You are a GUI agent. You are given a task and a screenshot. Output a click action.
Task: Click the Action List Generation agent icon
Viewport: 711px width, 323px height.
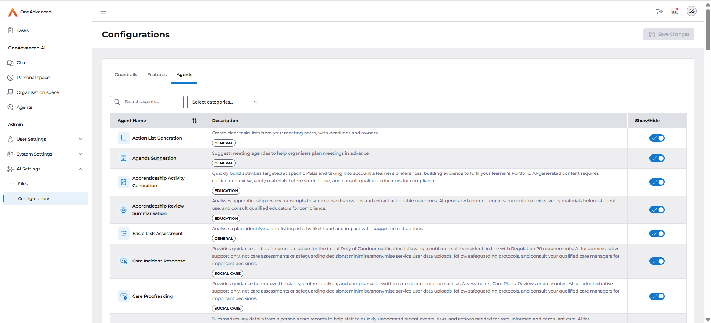coord(124,138)
